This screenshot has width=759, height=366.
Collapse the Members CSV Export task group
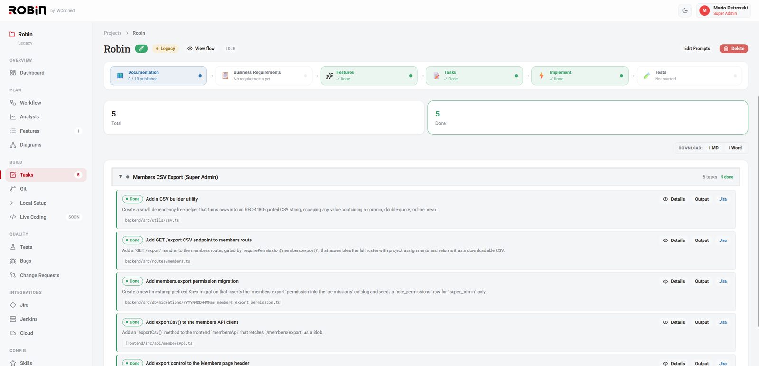coord(120,177)
